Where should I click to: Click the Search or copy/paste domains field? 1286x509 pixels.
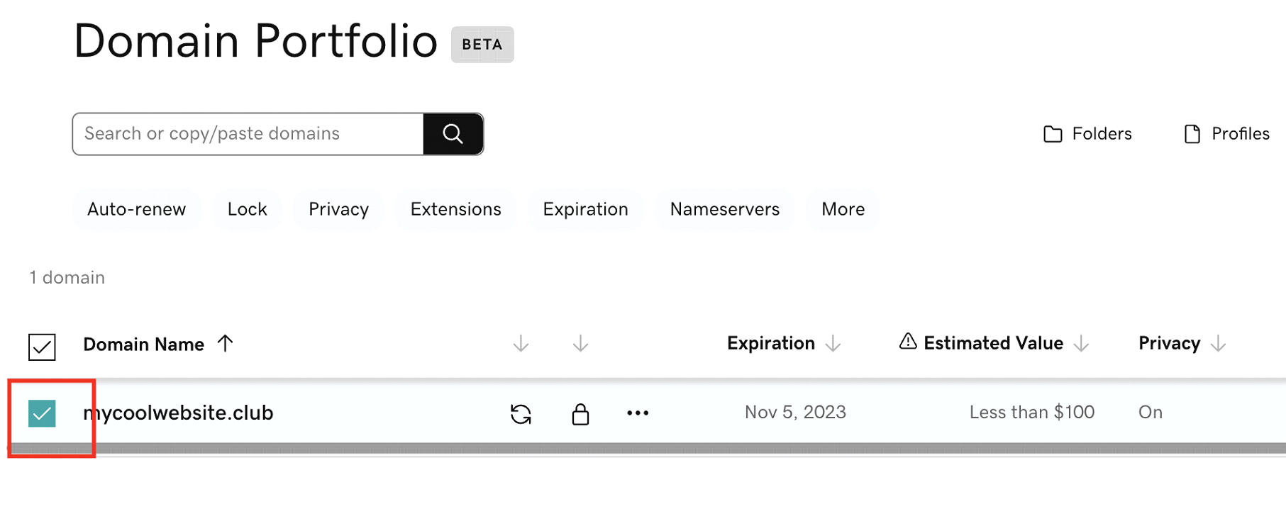point(248,134)
